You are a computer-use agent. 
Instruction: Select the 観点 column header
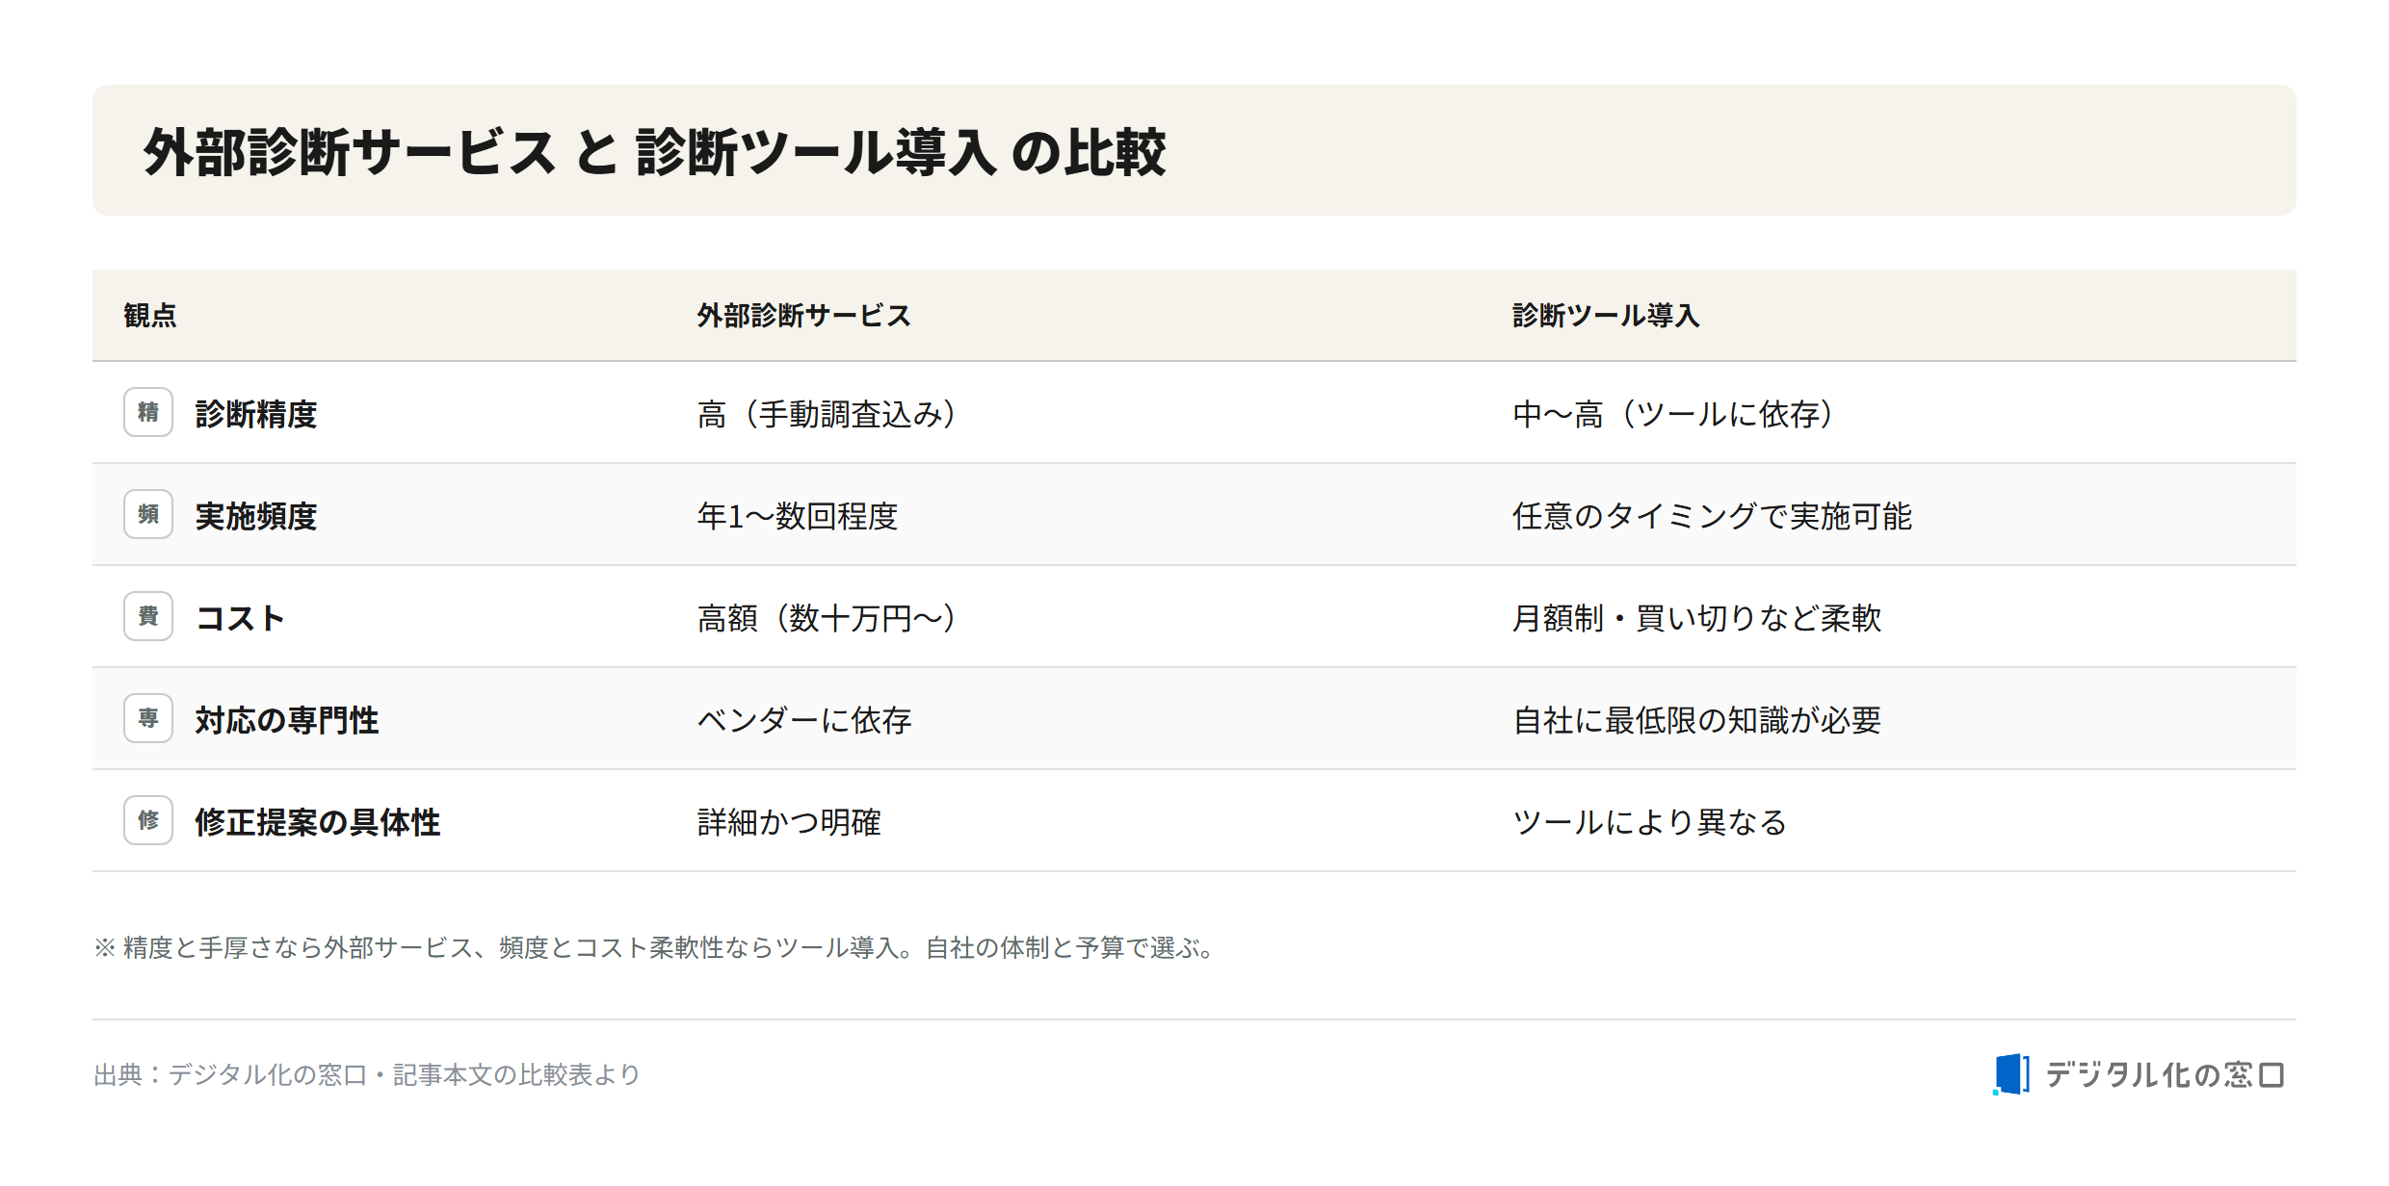pos(150,316)
